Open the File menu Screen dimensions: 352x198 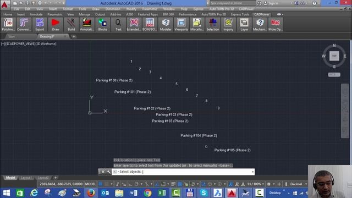16,9
